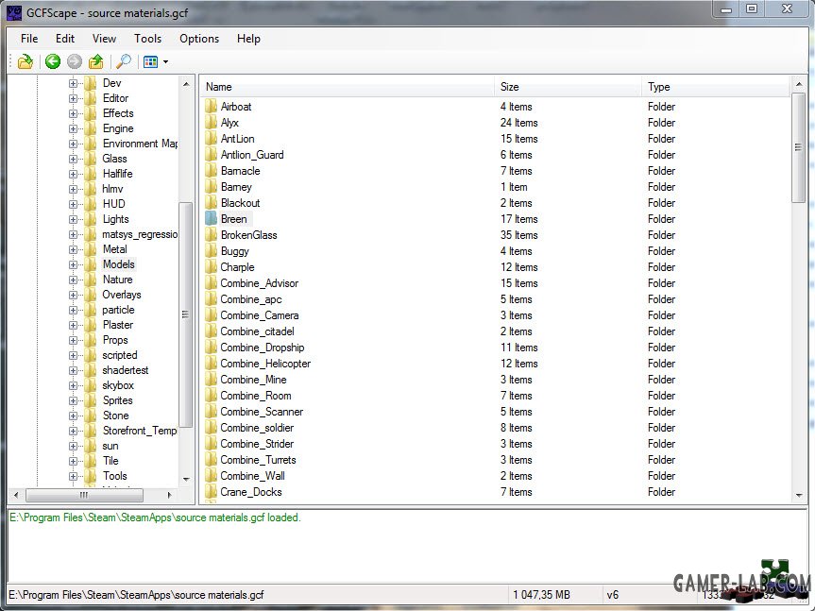Click the Blackout folder icon

pos(211,203)
